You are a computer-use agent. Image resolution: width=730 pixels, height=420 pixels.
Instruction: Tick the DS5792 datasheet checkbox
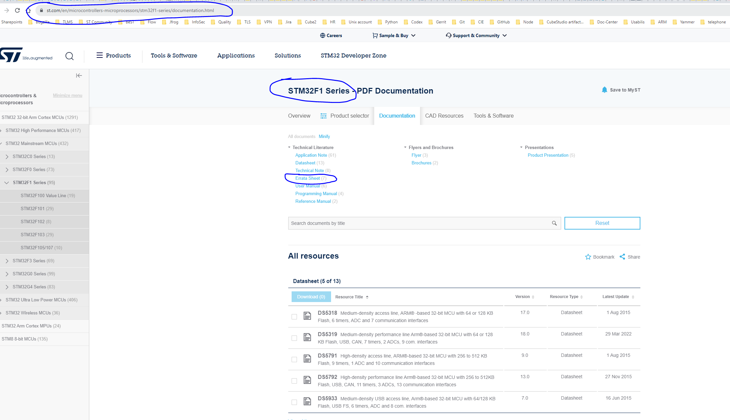[294, 381]
